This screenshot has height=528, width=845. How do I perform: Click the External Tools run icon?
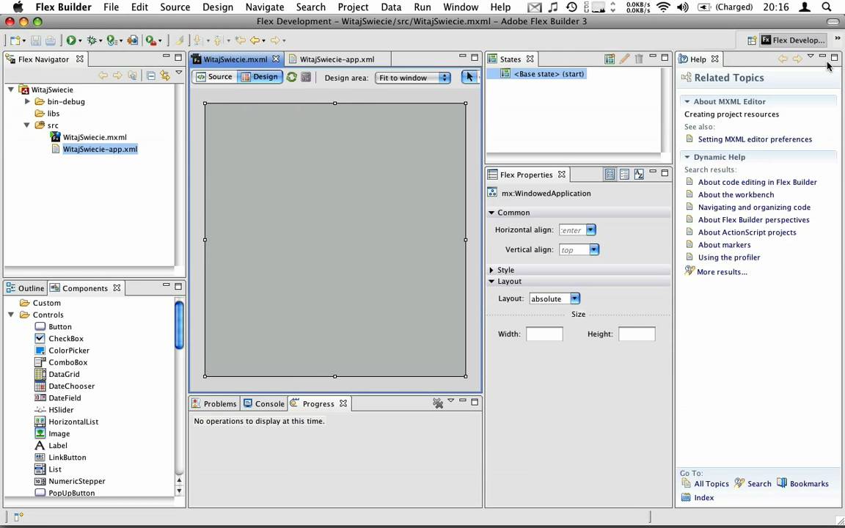[x=151, y=40]
